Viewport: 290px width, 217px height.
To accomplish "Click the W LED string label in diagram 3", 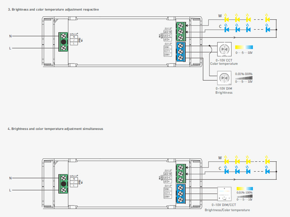I will pyautogui.click(x=220, y=16).
